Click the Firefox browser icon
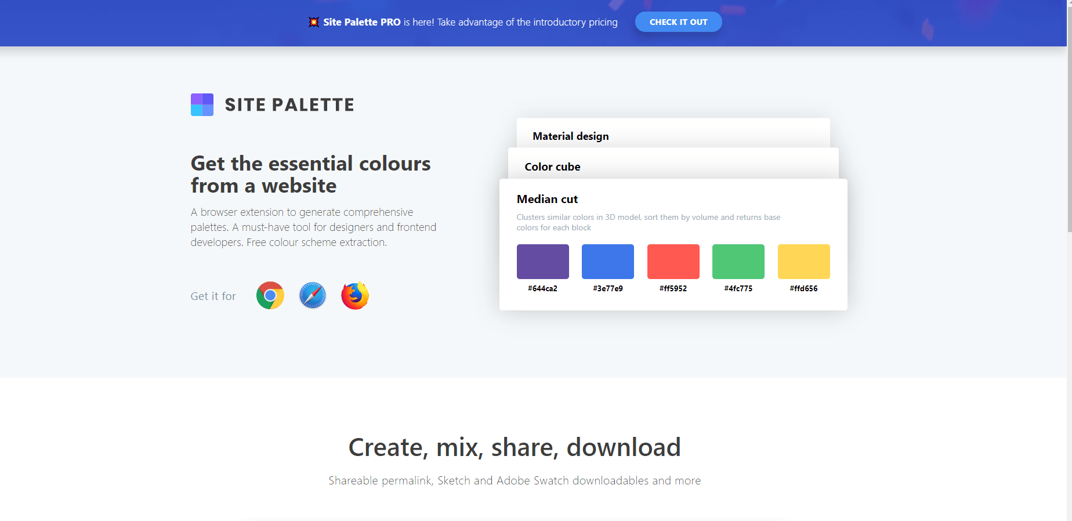The image size is (1072, 521). [x=355, y=295]
